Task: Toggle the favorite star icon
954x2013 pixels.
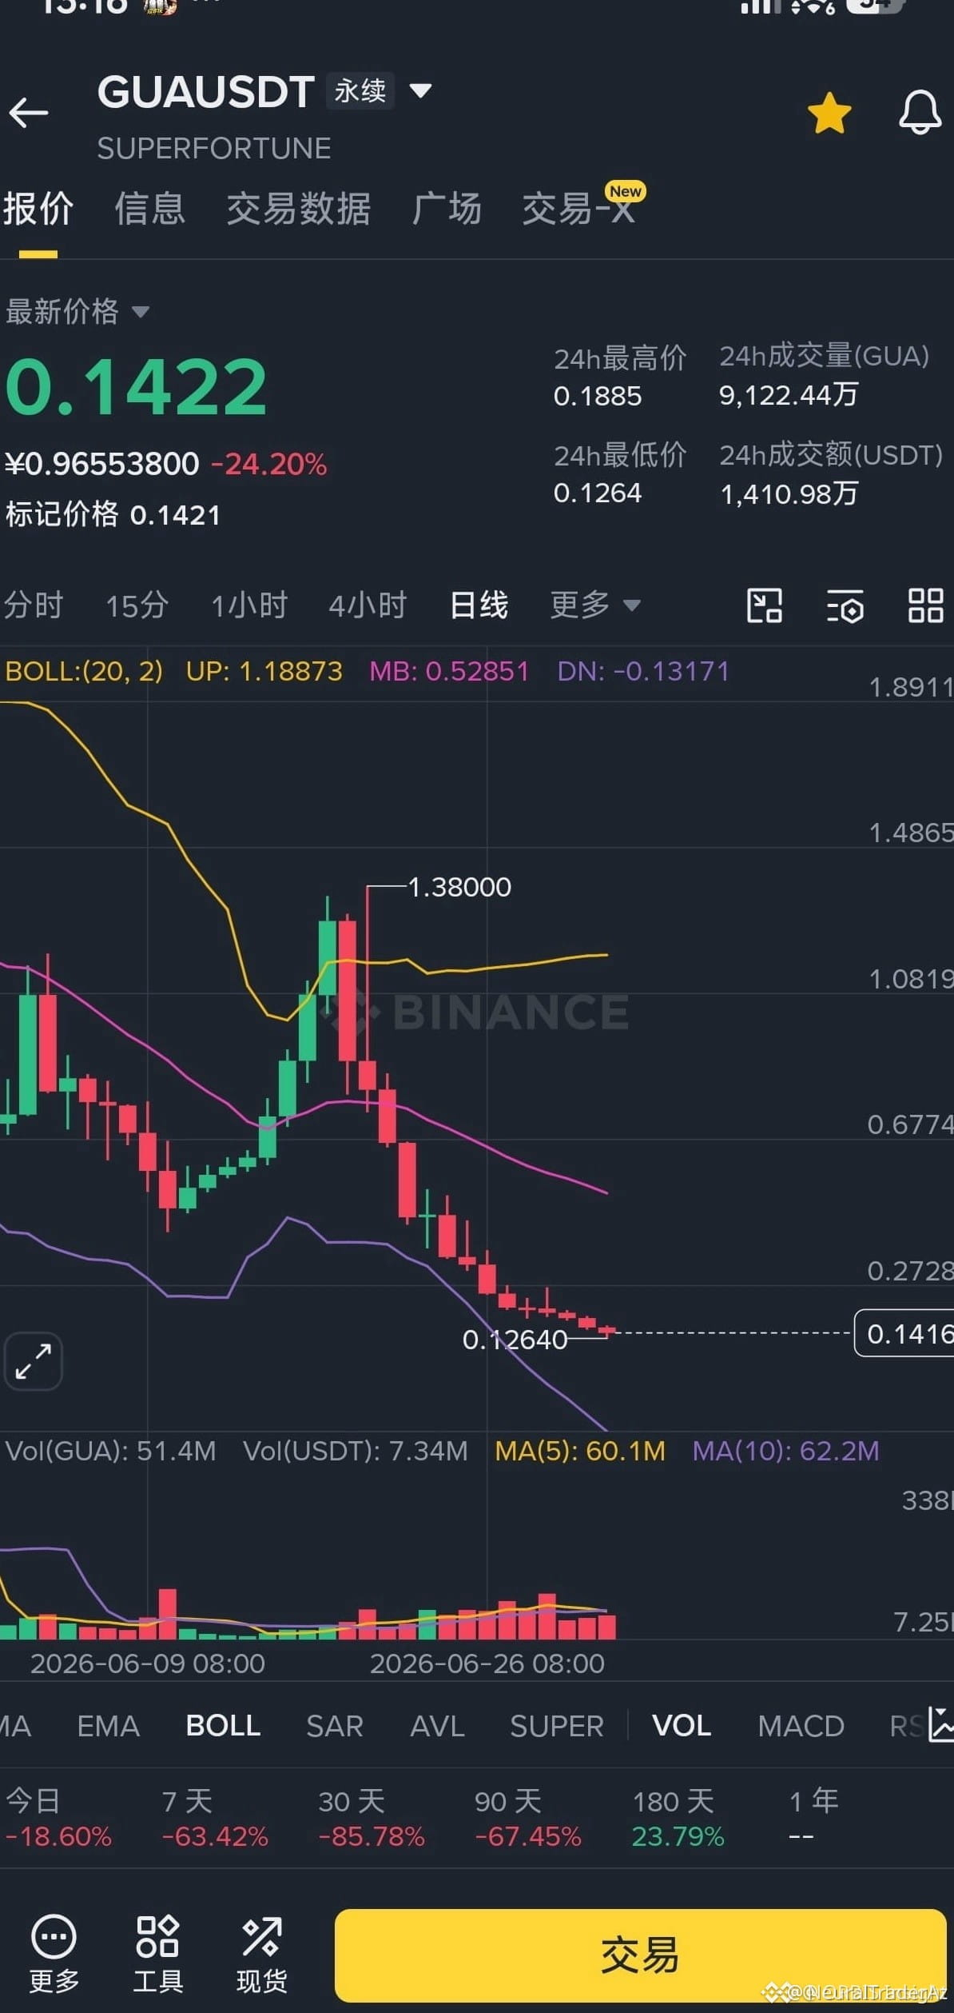Action: point(829,113)
